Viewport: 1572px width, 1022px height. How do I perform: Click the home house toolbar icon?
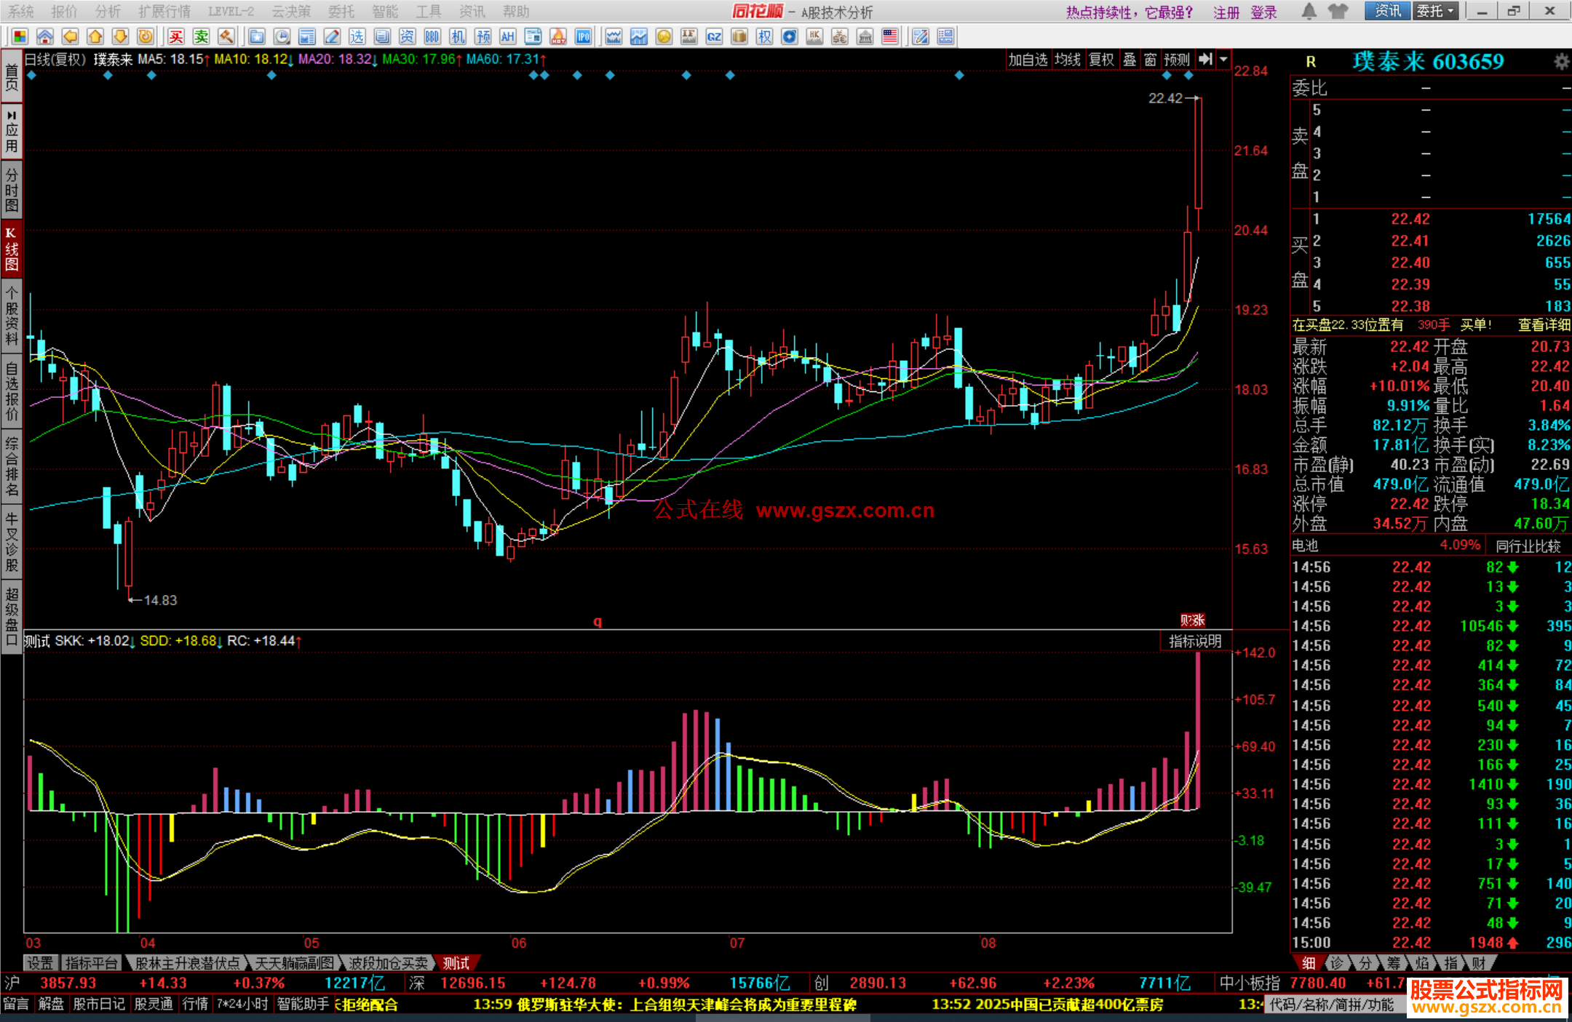(x=45, y=37)
